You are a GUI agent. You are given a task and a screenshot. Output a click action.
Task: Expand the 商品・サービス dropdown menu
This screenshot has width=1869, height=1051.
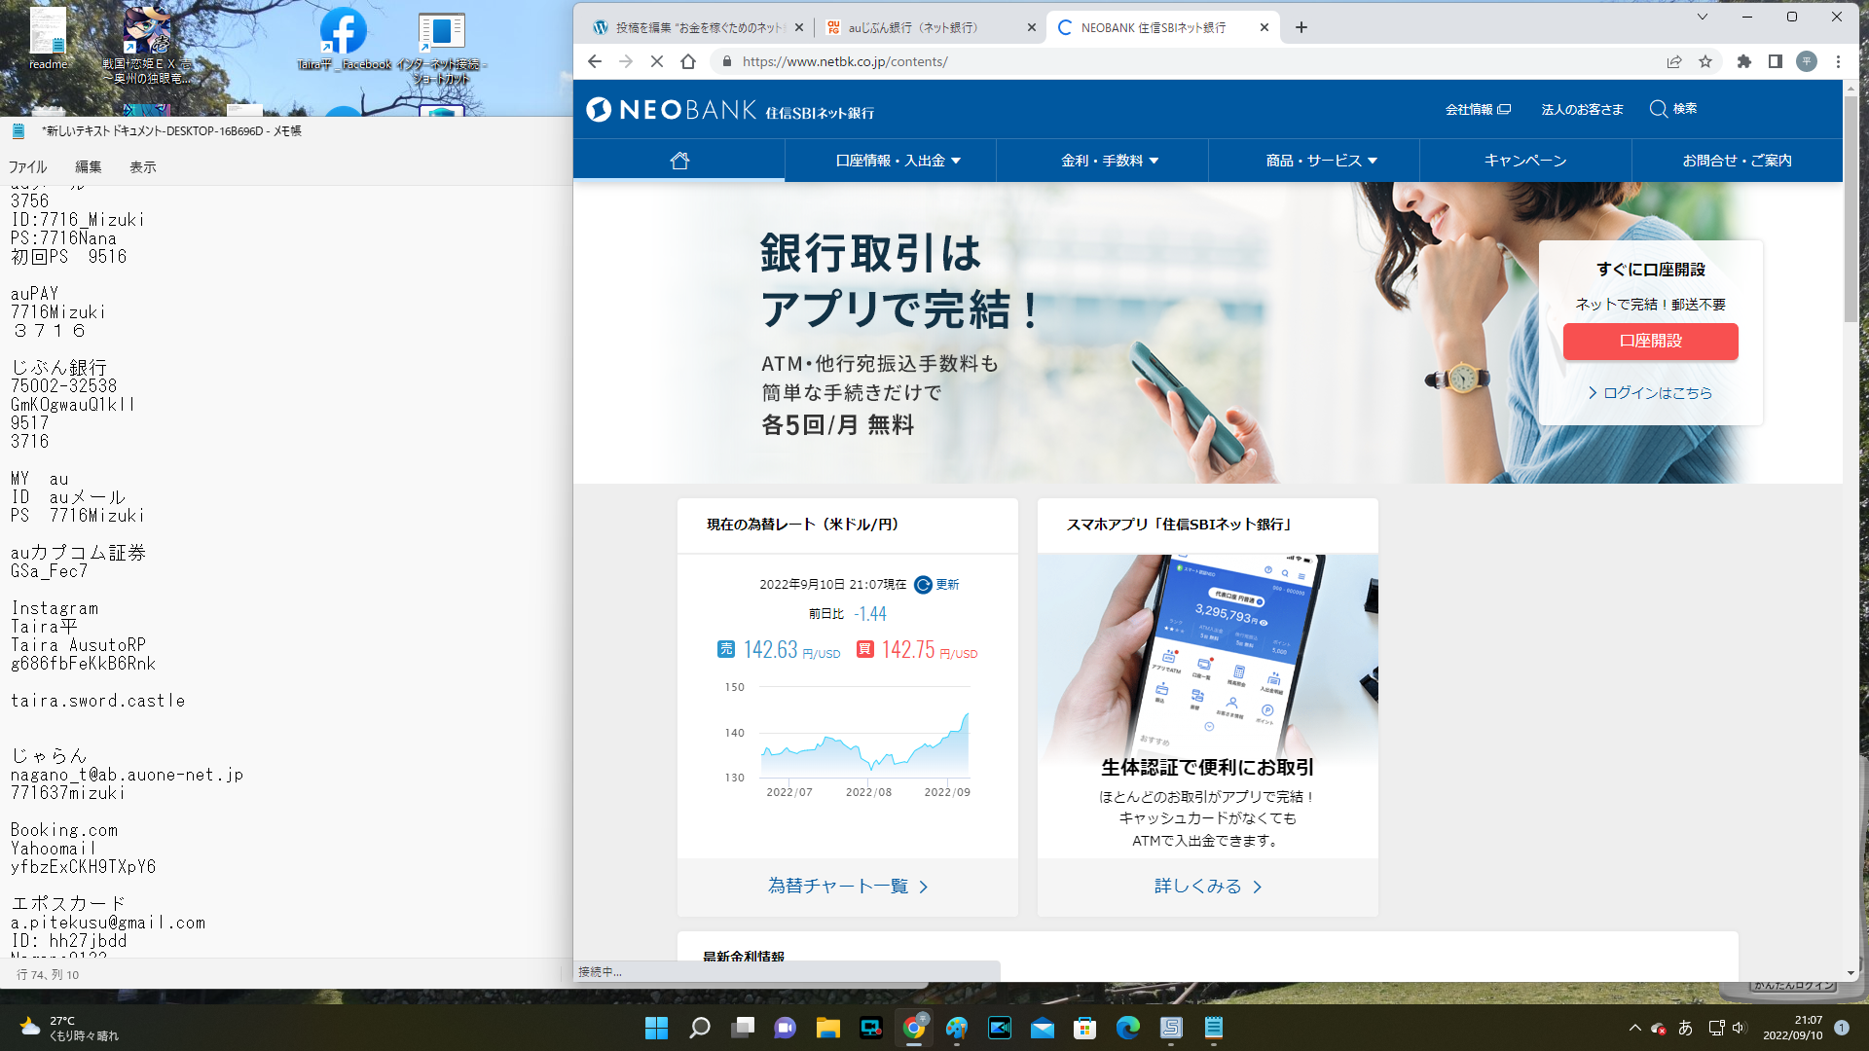coord(1321,161)
